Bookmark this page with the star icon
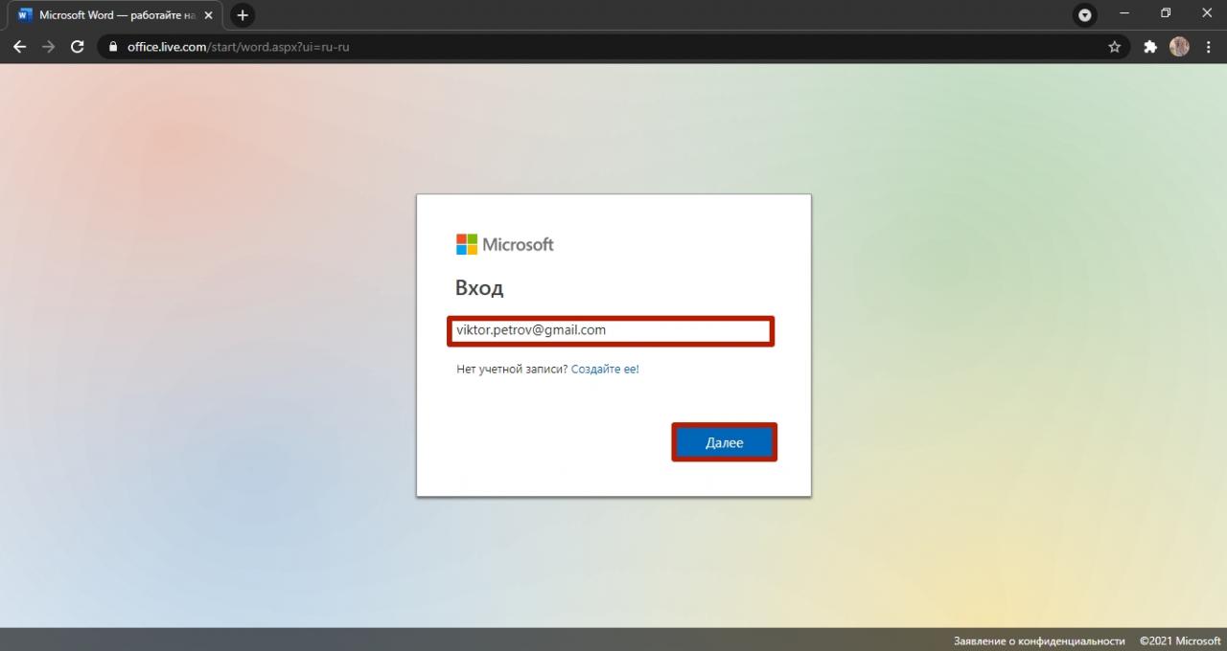Viewport: 1227px width, 651px height. (x=1114, y=47)
